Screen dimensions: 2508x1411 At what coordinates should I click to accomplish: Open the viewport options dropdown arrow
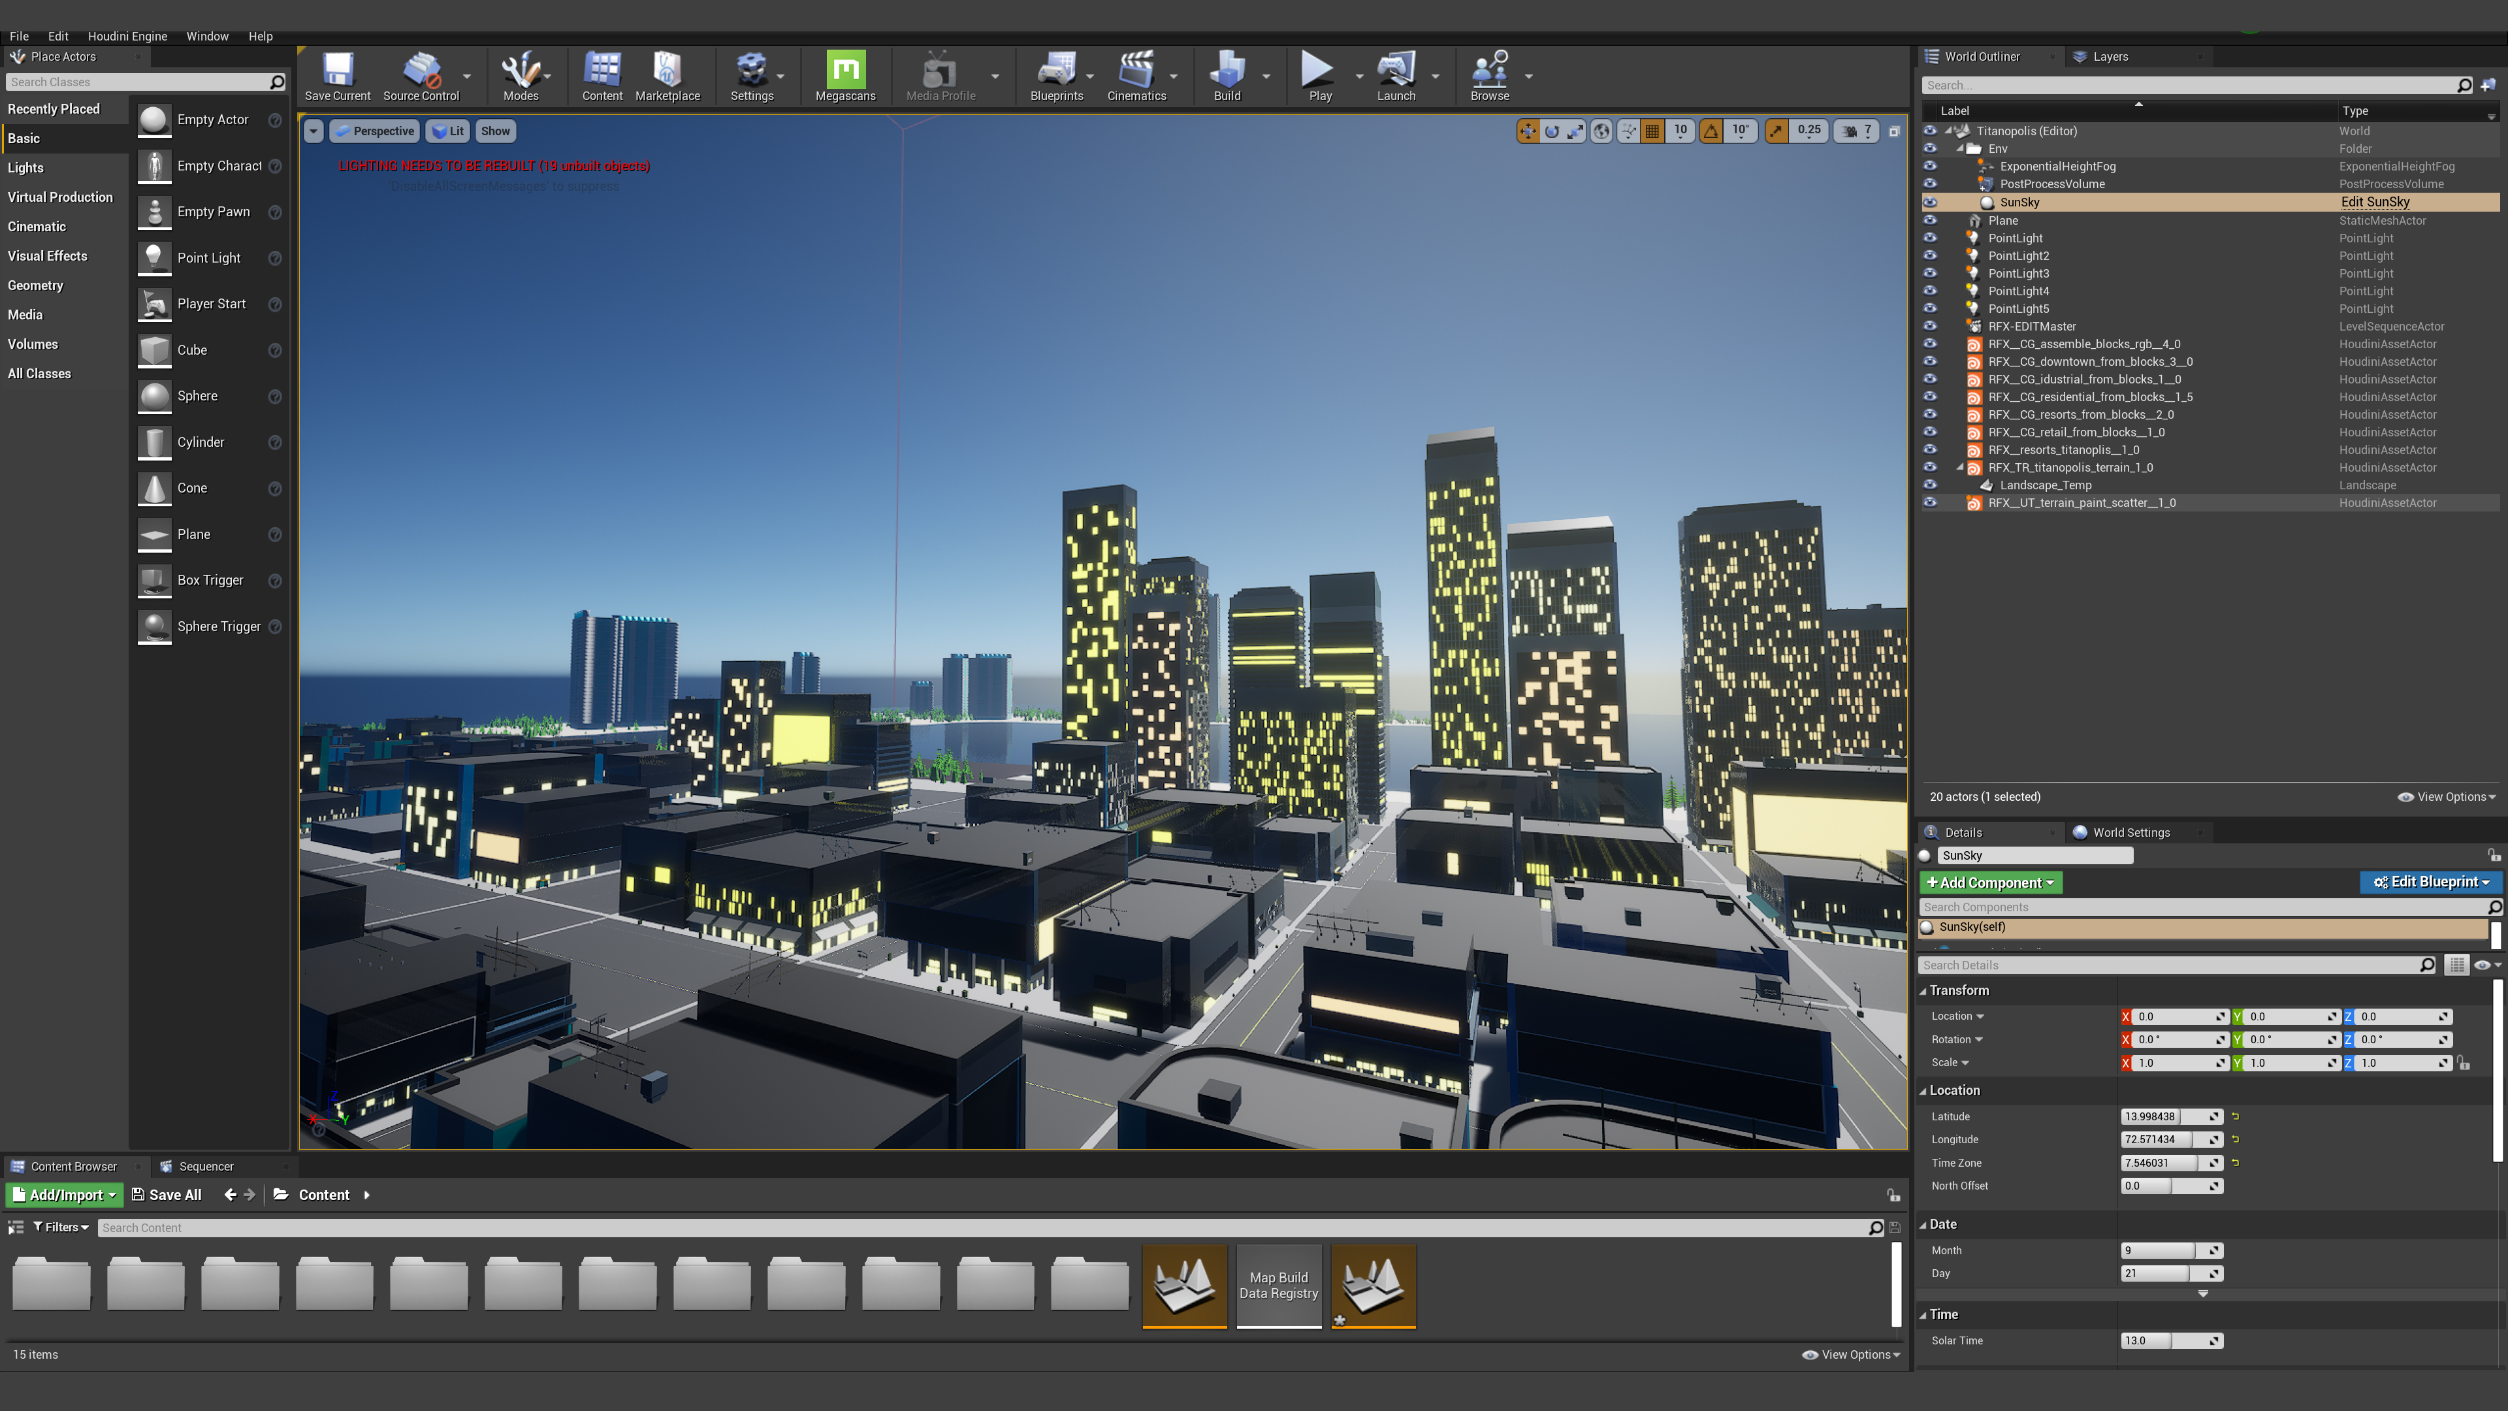[313, 131]
